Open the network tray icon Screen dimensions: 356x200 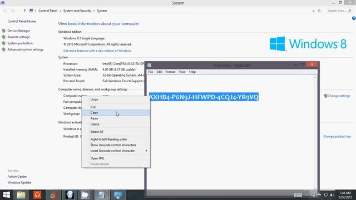326,195
